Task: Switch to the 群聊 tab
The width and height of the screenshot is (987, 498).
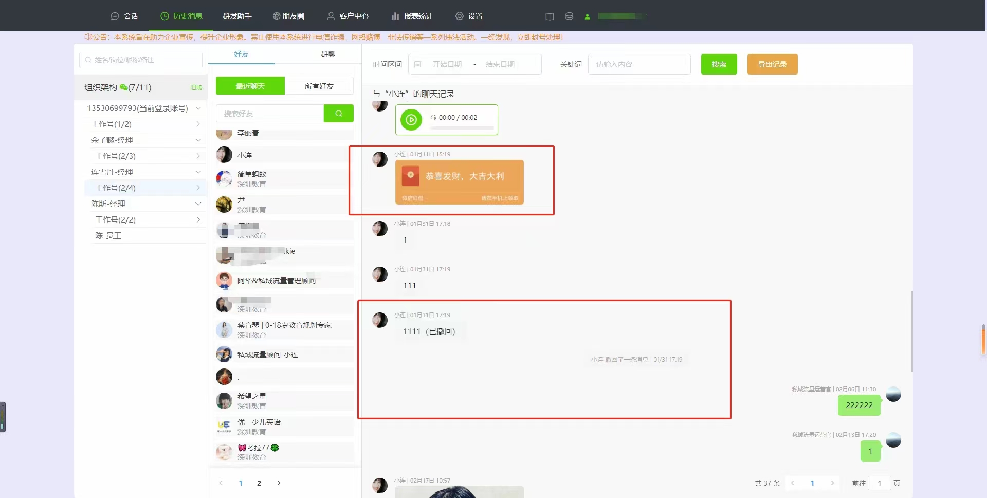Action: click(328, 53)
